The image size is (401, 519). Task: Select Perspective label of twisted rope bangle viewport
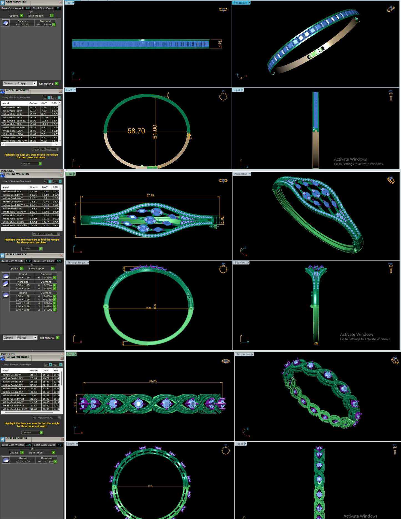tap(243, 354)
